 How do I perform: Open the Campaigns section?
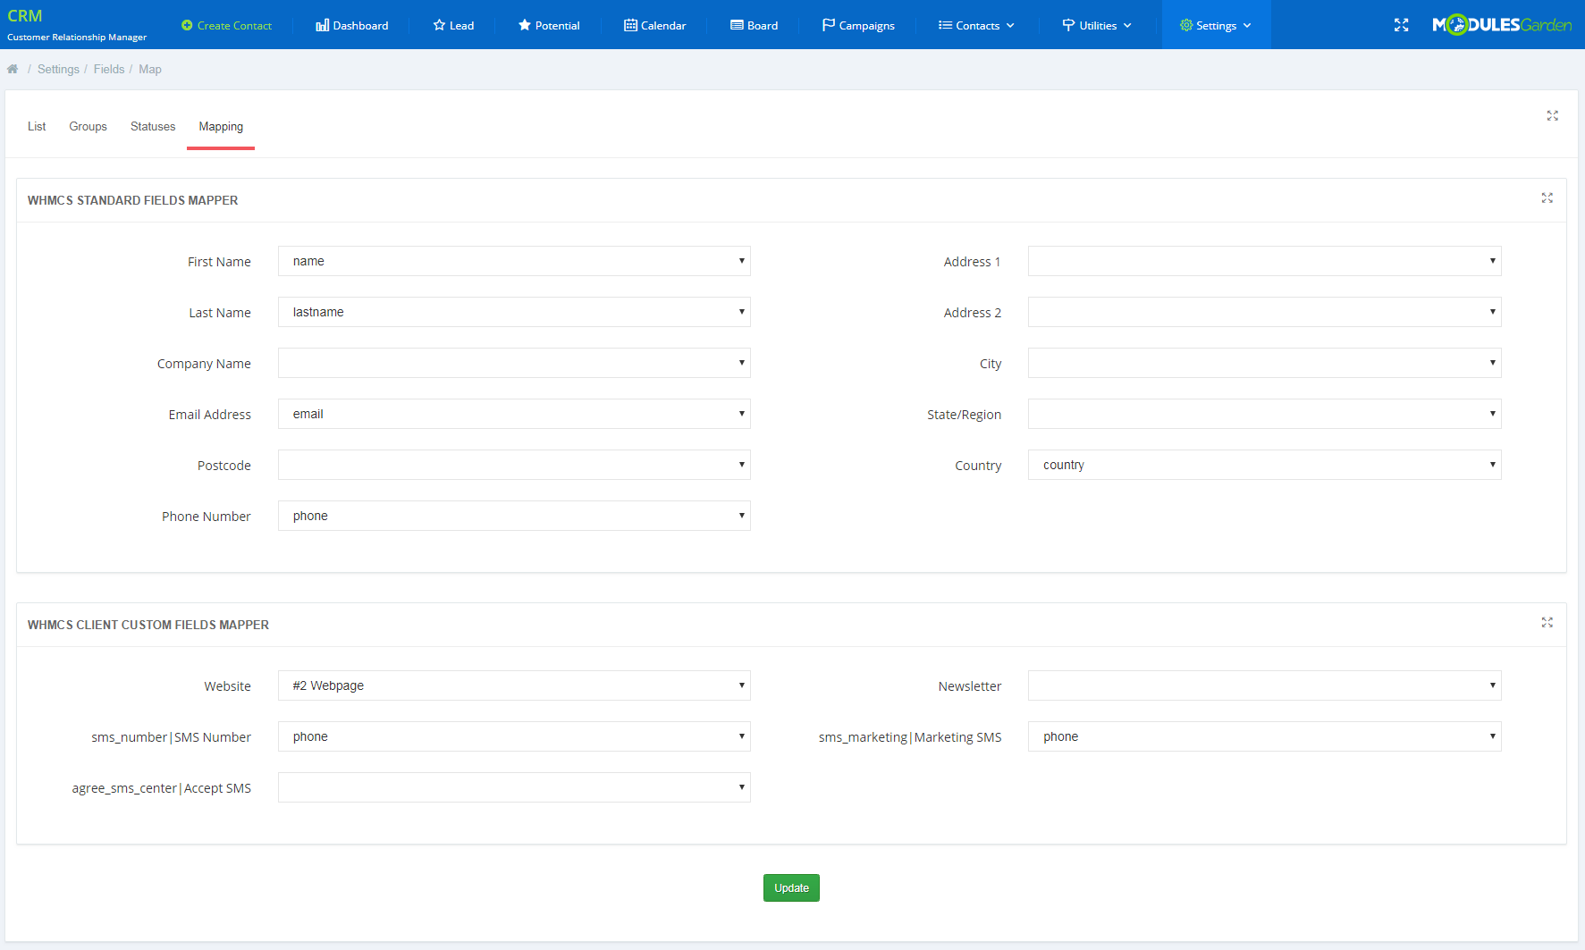click(857, 25)
